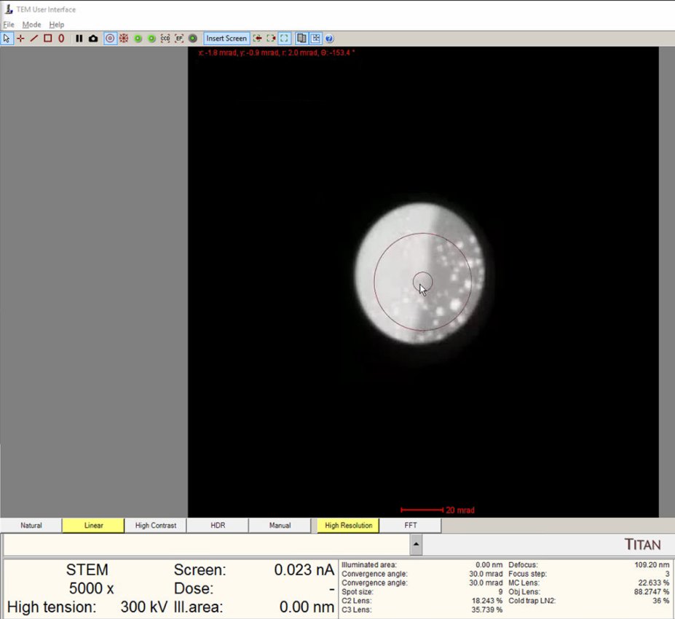Select the crosshair marker tool

click(x=20, y=38)
